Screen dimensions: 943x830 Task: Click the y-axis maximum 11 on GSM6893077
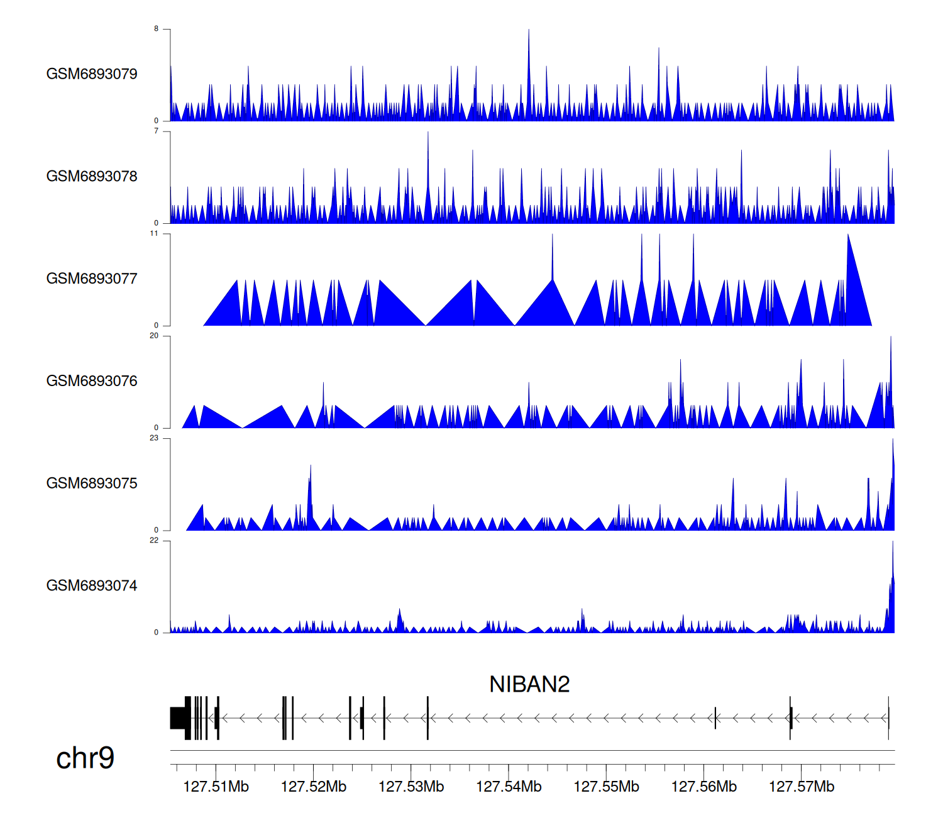click(x=154, y=233)
